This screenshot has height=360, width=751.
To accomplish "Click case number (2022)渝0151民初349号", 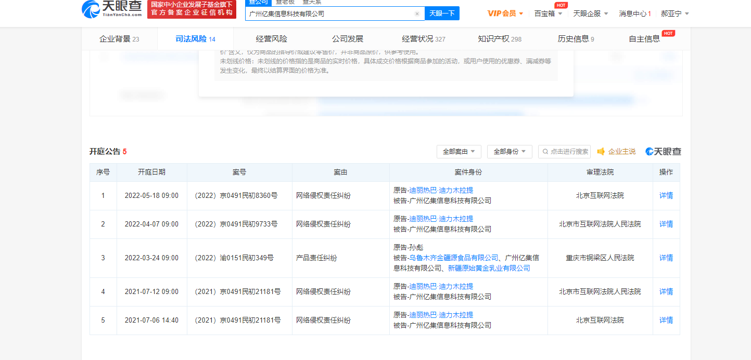I will (x=234, y=258).
